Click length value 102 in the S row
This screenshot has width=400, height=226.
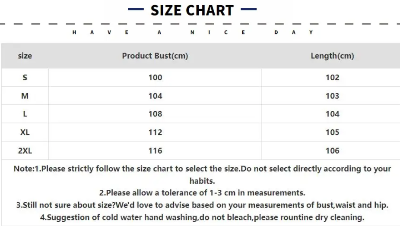pos(332,78)
